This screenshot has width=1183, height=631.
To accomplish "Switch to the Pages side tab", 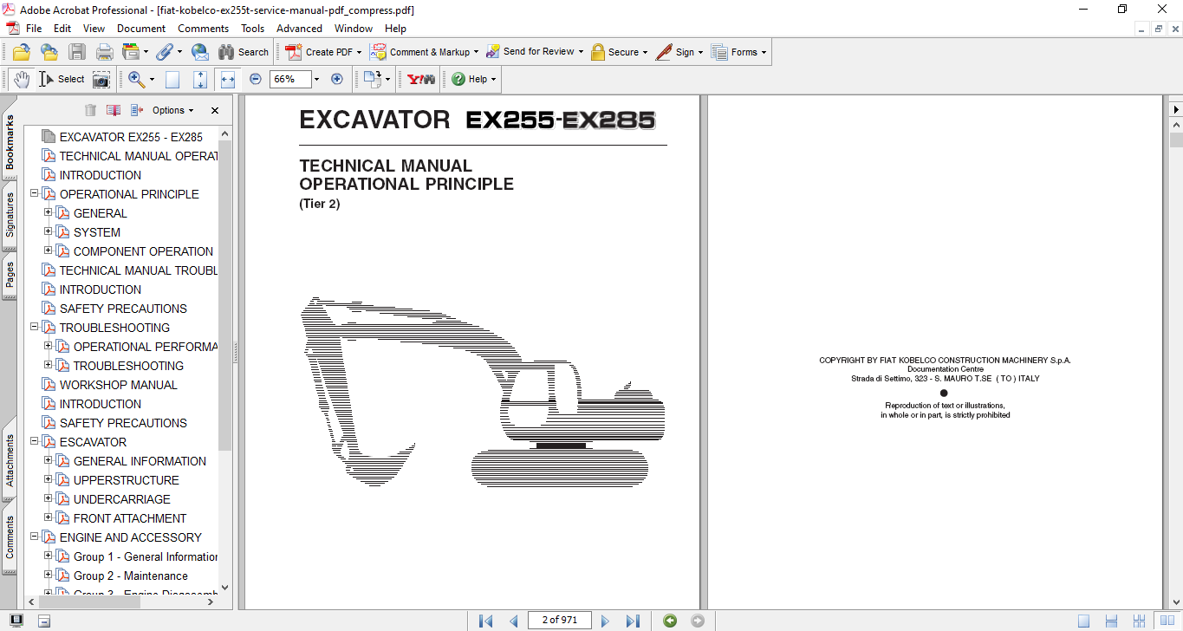I will coord(10,276).
